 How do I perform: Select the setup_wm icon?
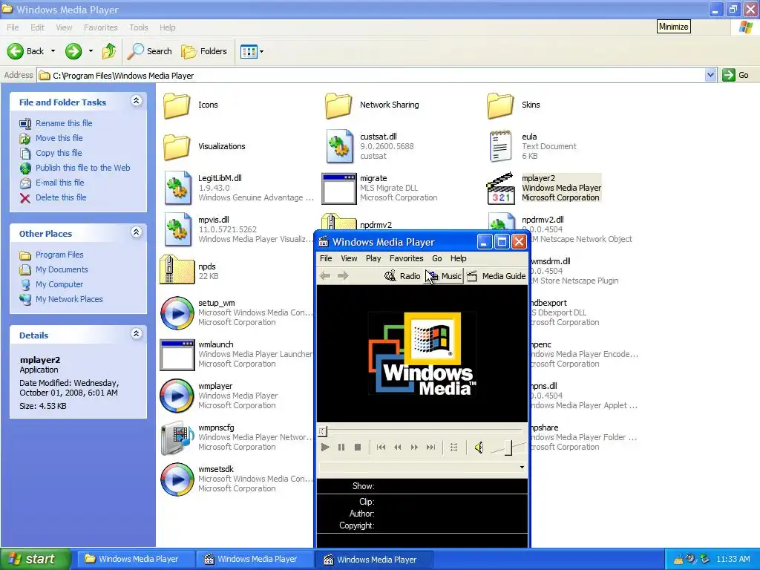pyautogui.click(x=177, y=312)
